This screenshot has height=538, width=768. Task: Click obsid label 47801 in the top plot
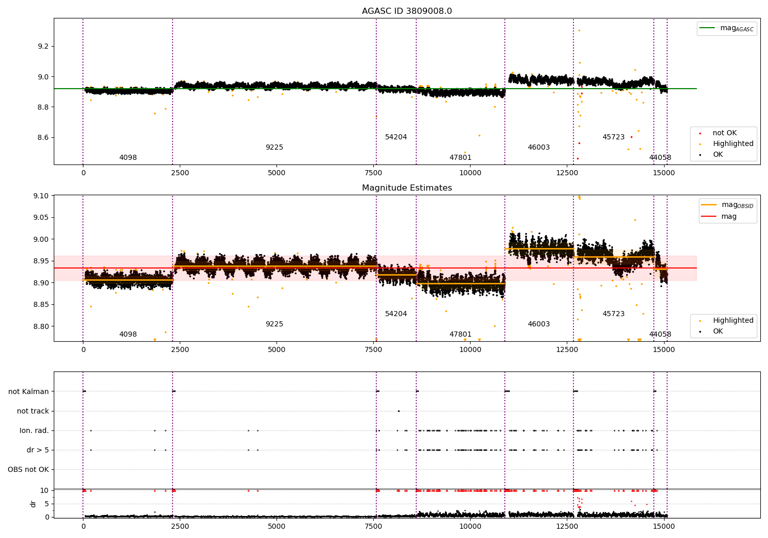(461, 158)
